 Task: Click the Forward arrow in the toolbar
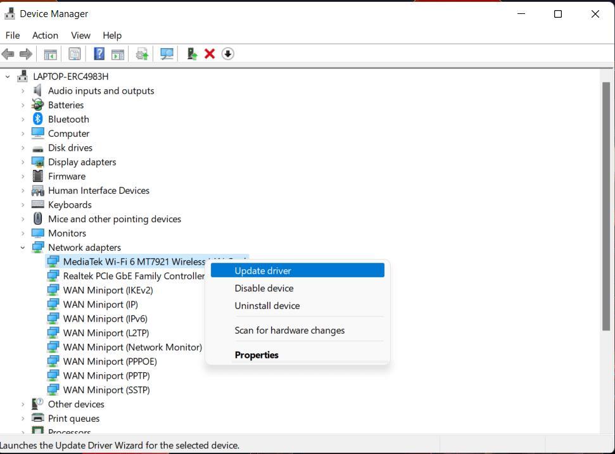click(x=25, y=54)
